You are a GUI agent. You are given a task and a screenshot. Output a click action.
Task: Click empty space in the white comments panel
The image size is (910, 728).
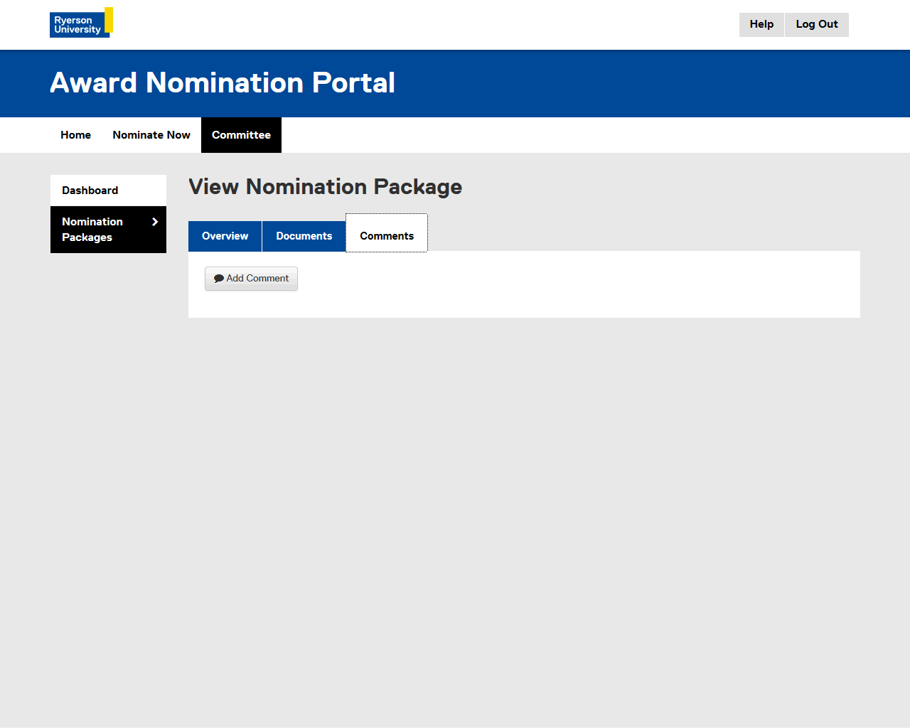coord(569,284)
